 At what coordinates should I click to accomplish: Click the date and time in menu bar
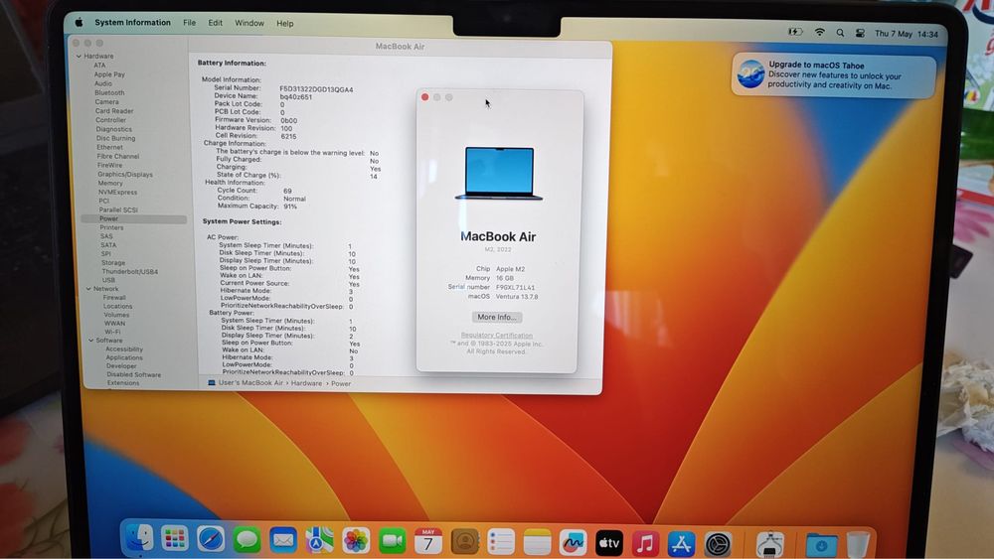pos(906,34)
